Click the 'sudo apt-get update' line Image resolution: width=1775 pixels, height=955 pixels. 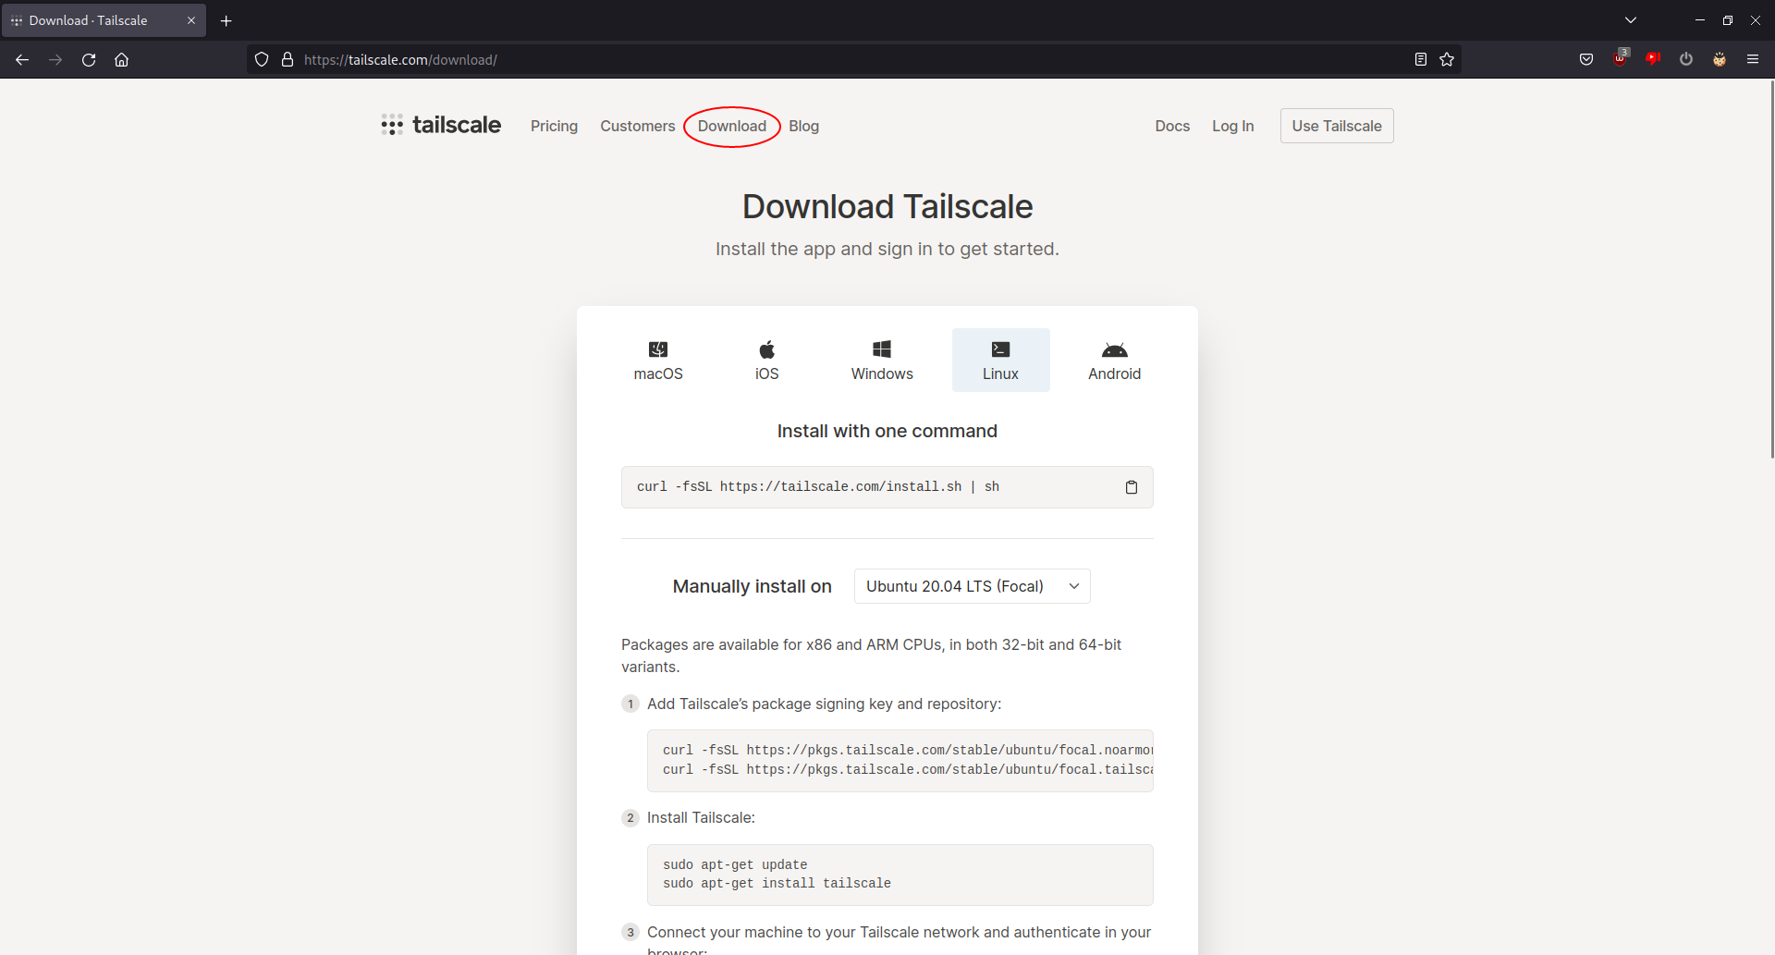click(x=735, y=865)
